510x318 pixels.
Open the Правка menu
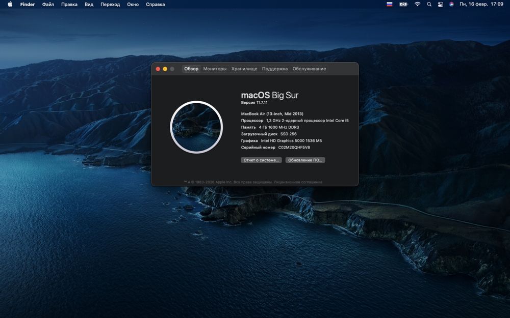click(x=69, y=4)
